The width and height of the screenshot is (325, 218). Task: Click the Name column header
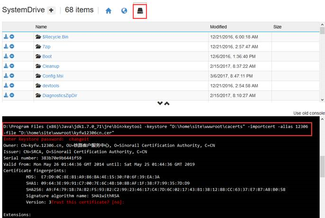point(41,27)
